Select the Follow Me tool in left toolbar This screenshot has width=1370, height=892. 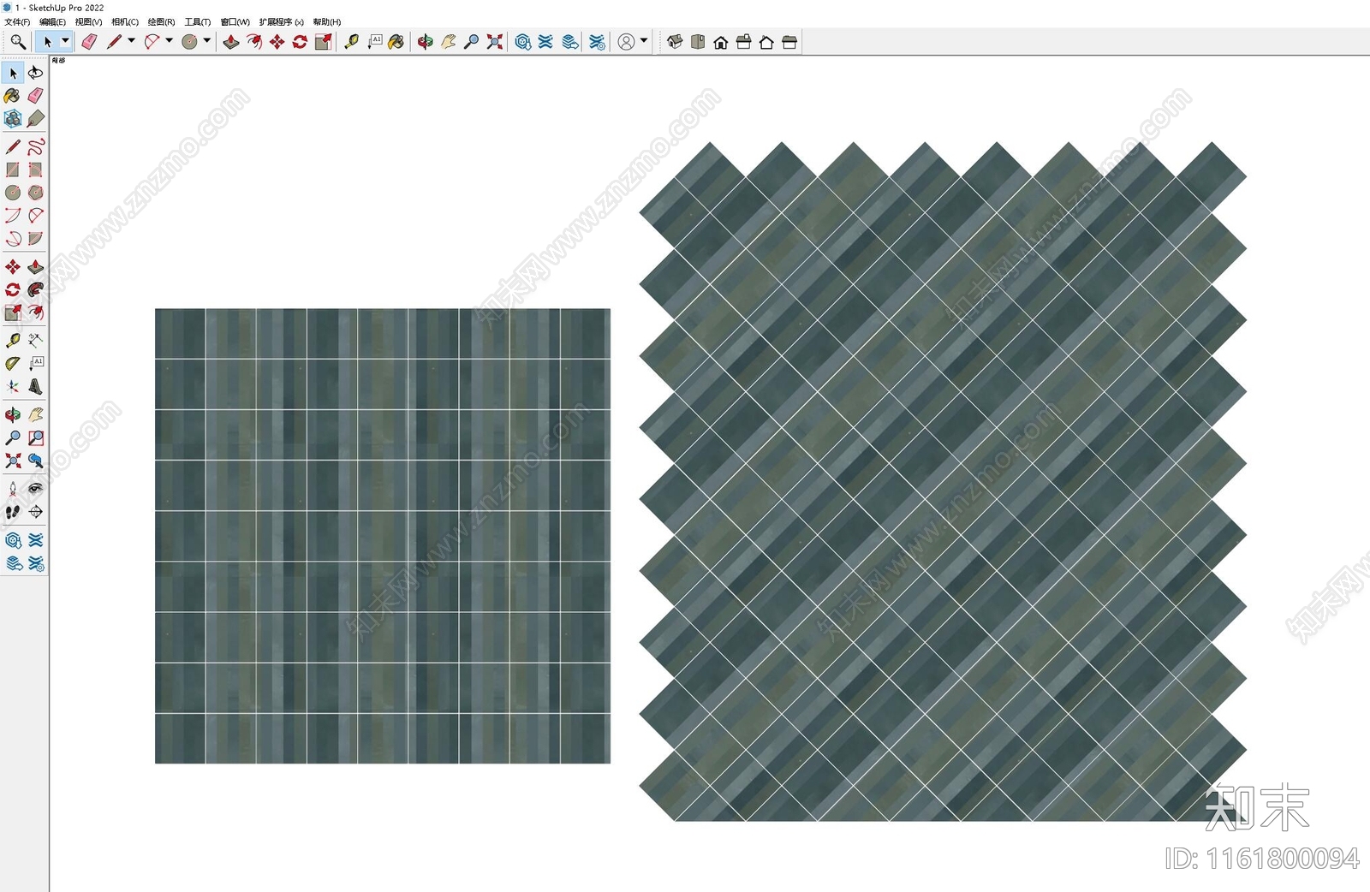35,289
